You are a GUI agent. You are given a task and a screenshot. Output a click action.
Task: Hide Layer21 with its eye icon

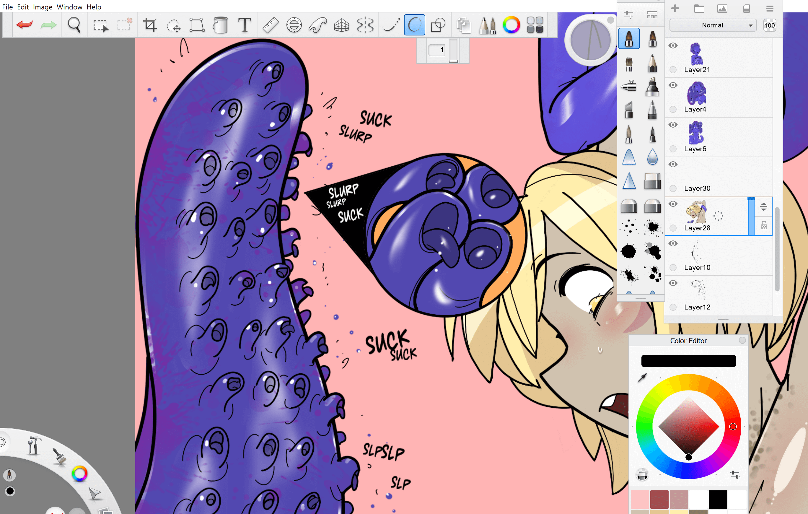pyautogui.click(x=673, y=46)
